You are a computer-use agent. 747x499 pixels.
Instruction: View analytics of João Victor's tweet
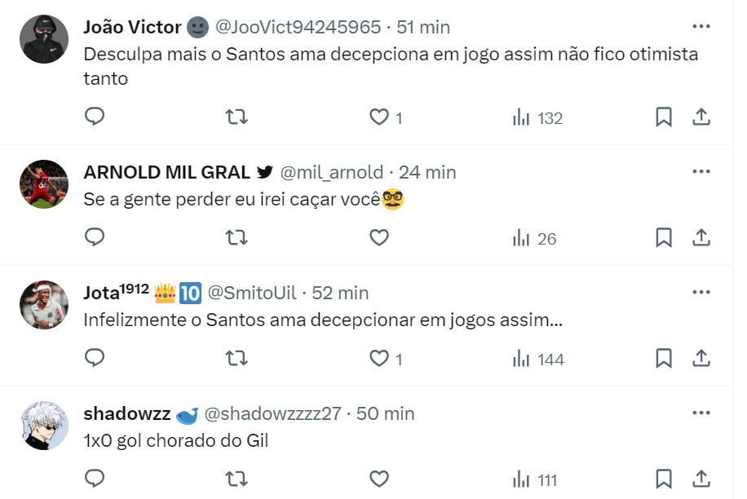click(x=537, y=117)
